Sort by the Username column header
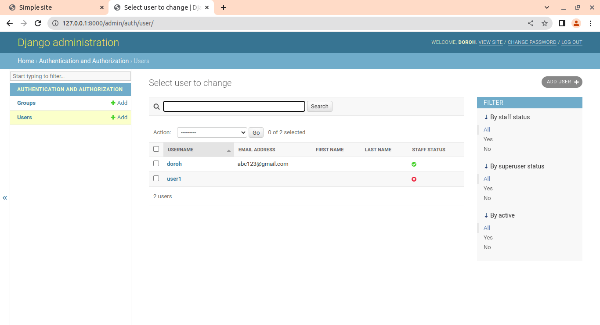This screenshot has width=600, height=325. 181,150
